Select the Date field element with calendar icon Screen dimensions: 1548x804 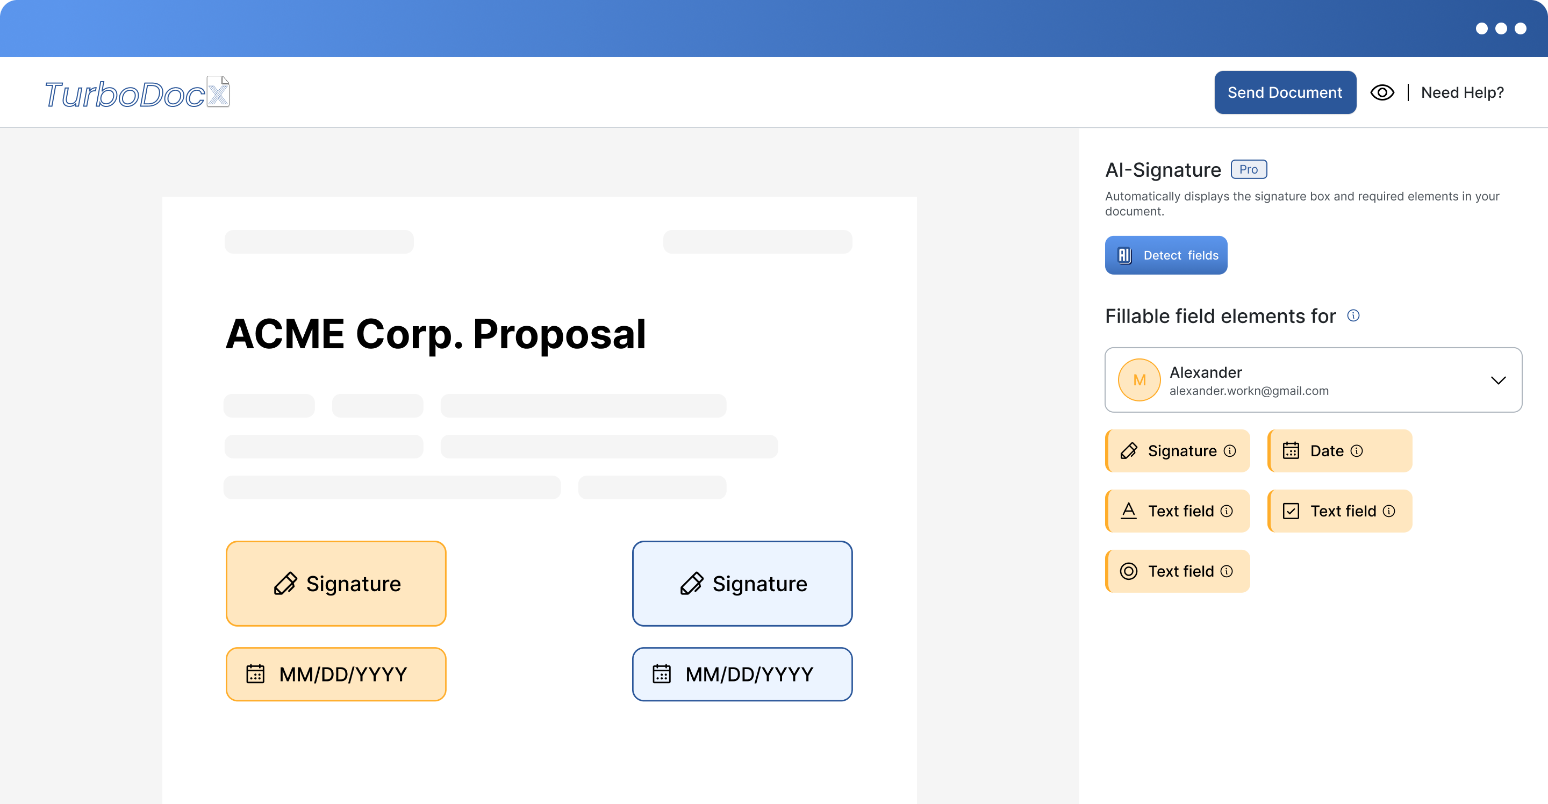click(1339, 451)
